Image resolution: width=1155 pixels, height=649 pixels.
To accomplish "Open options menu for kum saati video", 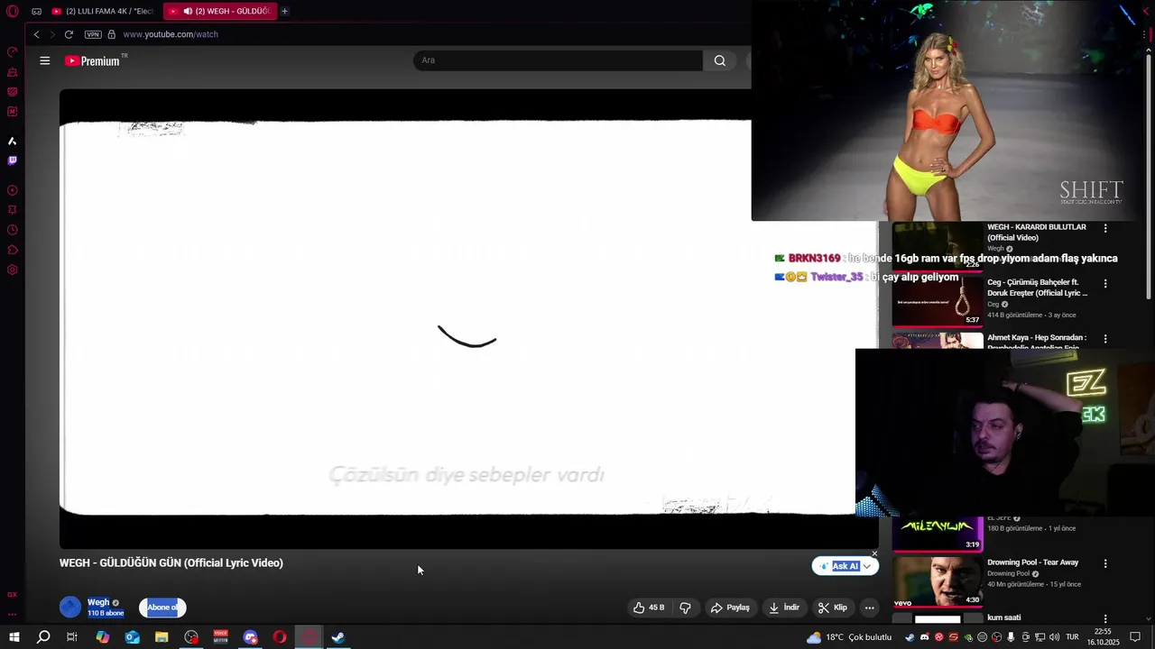I will click(1105, 618).
